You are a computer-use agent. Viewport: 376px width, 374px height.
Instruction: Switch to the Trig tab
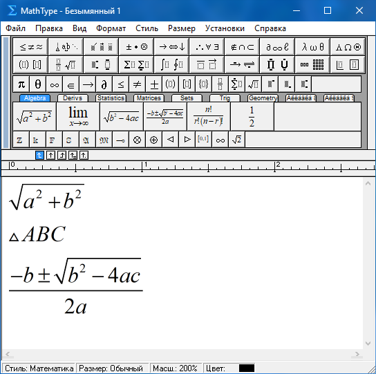(225, 98)
